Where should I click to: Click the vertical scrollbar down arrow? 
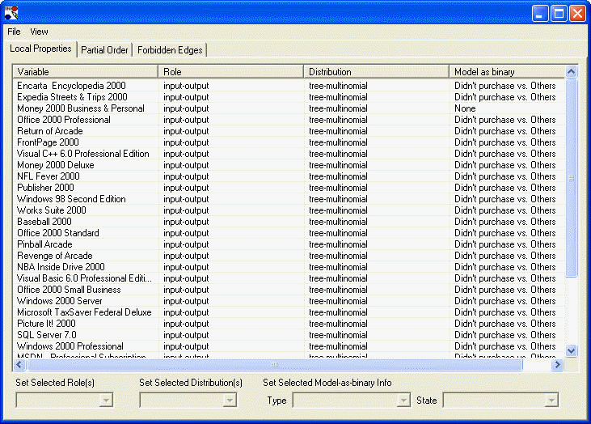[x=572, y=350]
